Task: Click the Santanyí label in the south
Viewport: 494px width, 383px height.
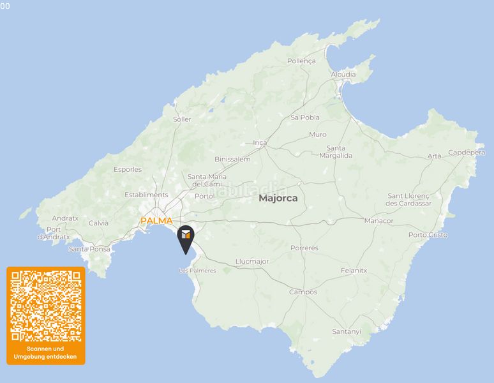Action: pos(347,331)
